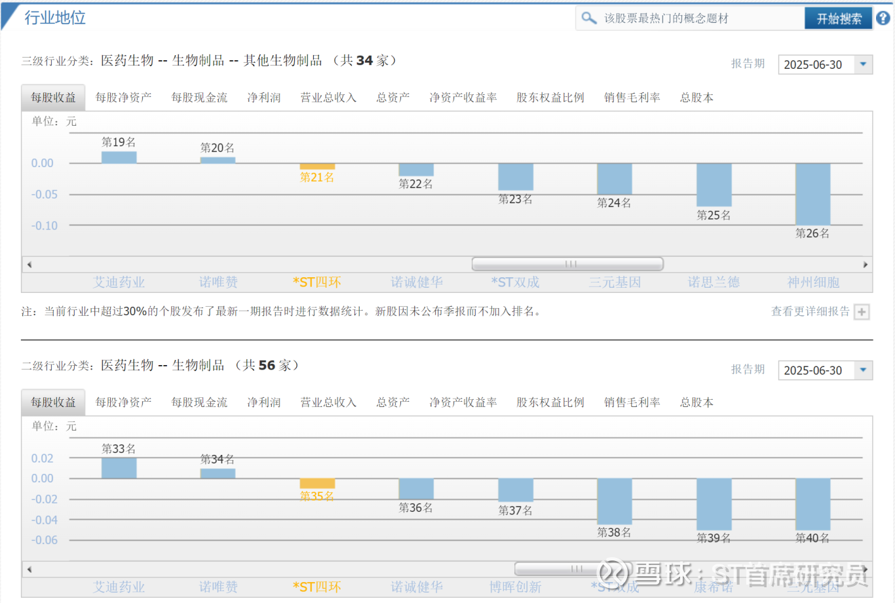Viewport: 895px width, 603px height.
Task: Switch to 销售毛利率 tab in the 二级行业 section
Action: [x=632, y=402]
